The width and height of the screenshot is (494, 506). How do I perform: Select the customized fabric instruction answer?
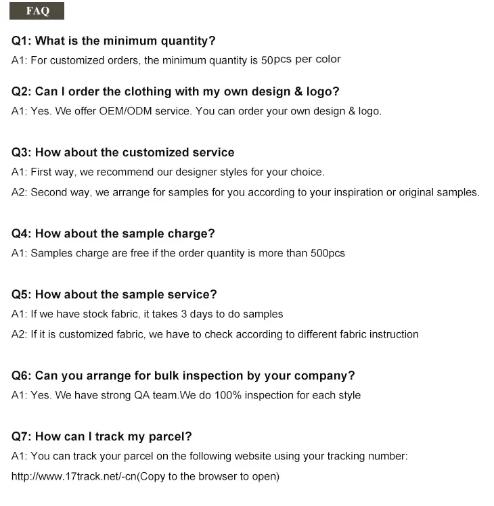[215, 334]
